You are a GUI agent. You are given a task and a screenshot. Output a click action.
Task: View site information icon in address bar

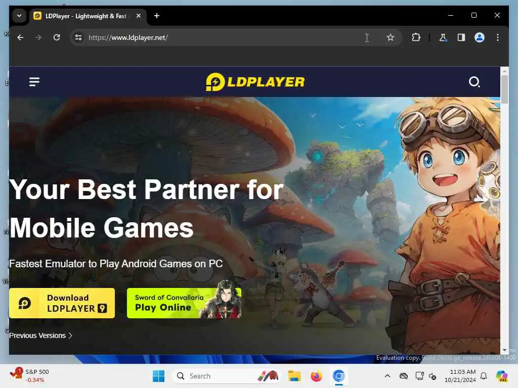pos(78,37)
